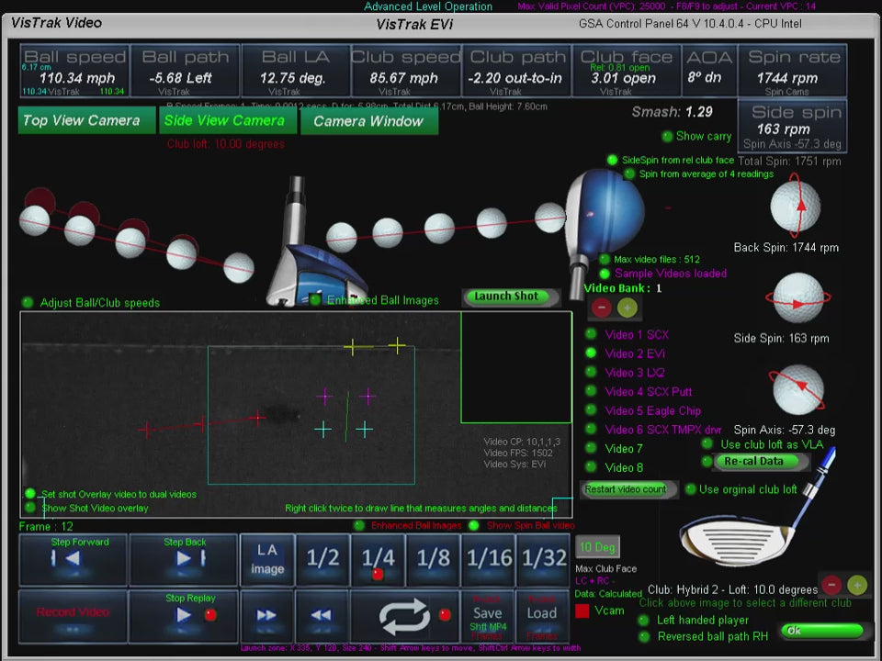Switch to Side View Camera
The width and height of the screenshot is (882, 661).
(228, 120)
